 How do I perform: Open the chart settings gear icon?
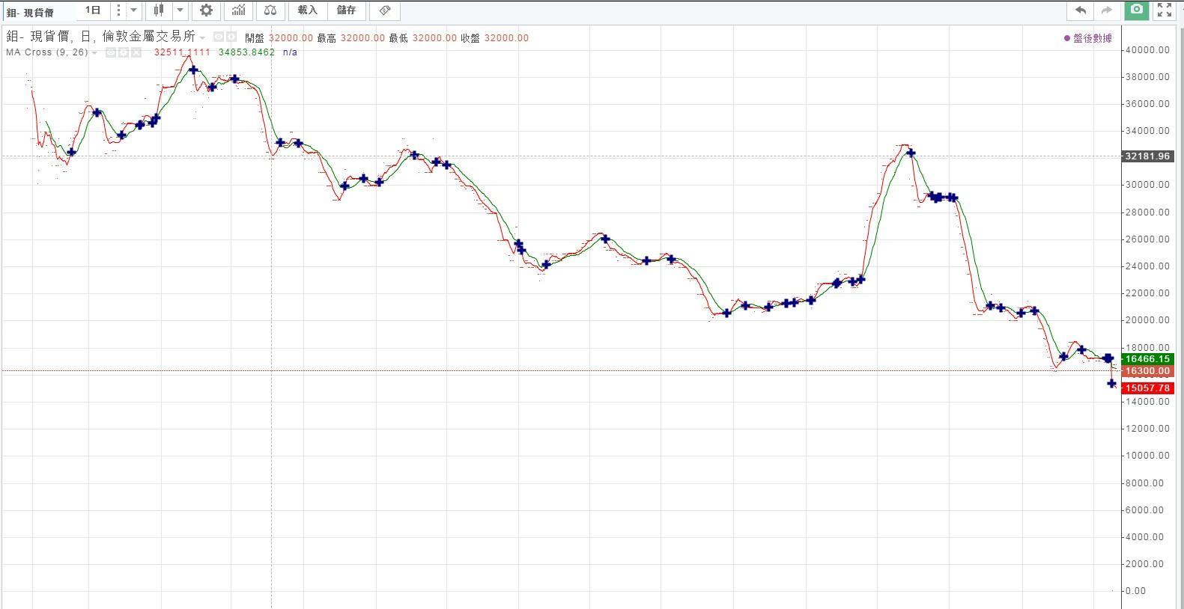[x=207, y=10]
